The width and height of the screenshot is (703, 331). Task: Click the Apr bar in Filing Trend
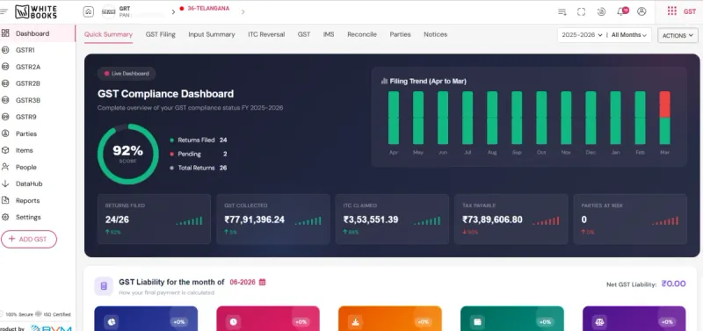pos(394,118)
